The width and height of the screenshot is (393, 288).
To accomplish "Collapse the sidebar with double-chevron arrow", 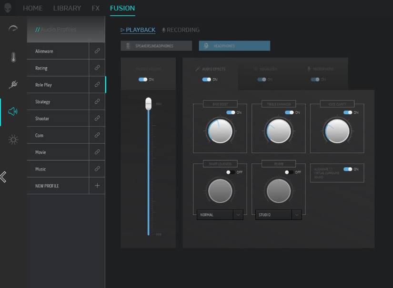I will tap(3, 177).
